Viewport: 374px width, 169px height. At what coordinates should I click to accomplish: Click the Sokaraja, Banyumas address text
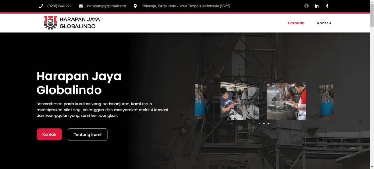(x=186, y=6)
